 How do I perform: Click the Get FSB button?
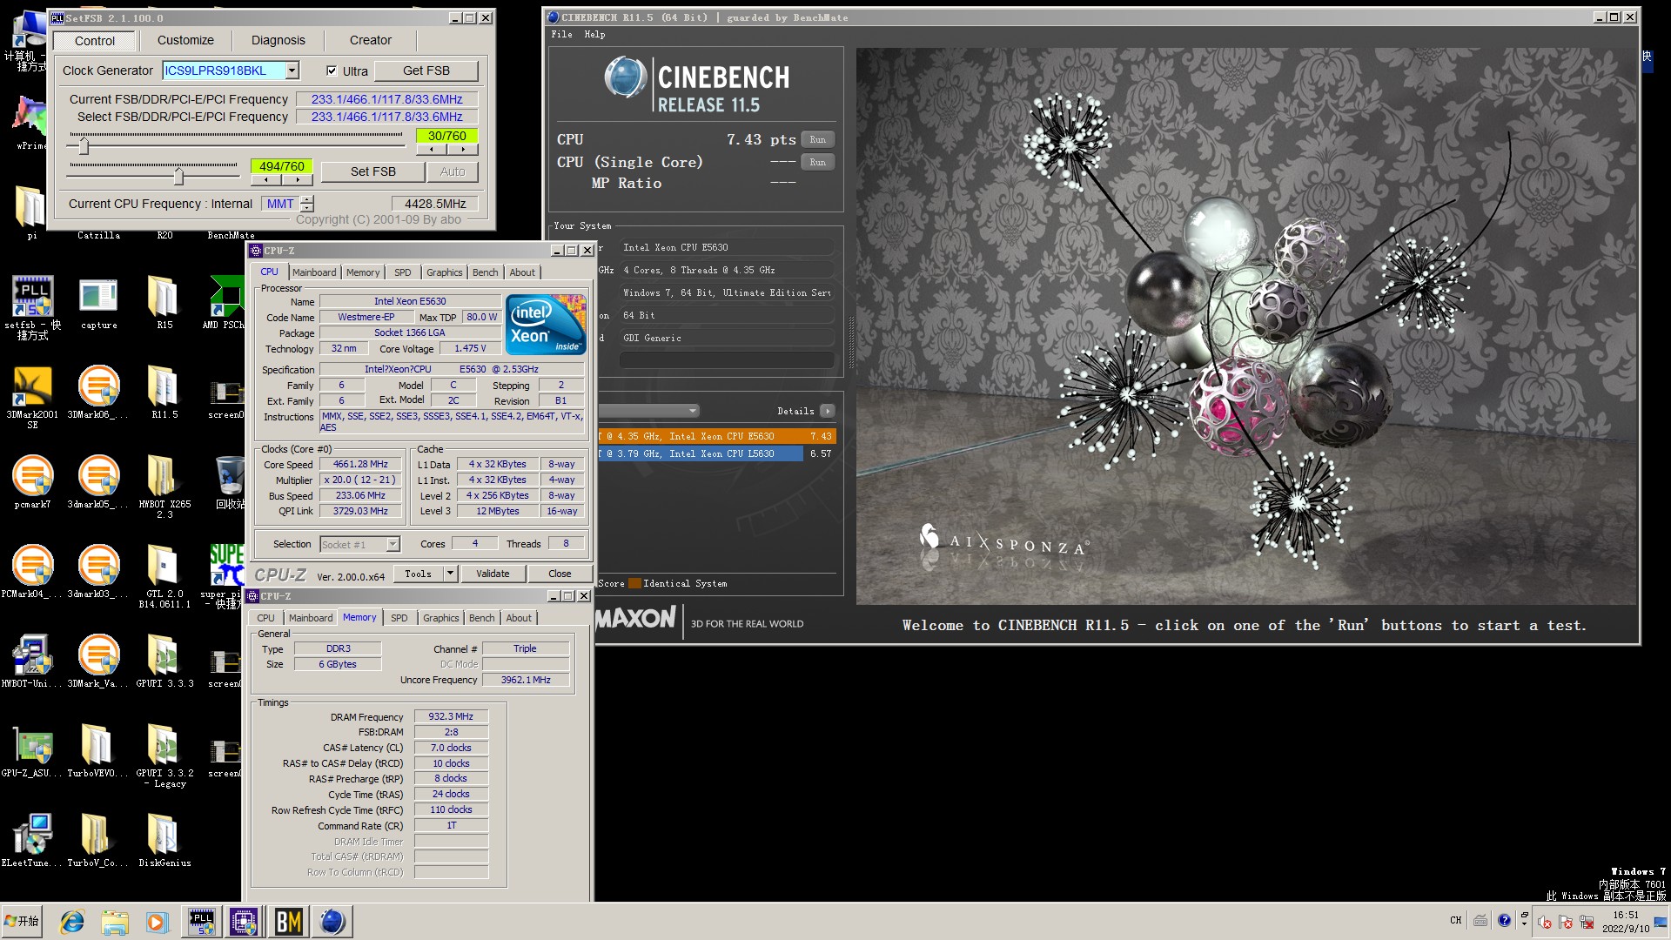click(x=426, y=70)
